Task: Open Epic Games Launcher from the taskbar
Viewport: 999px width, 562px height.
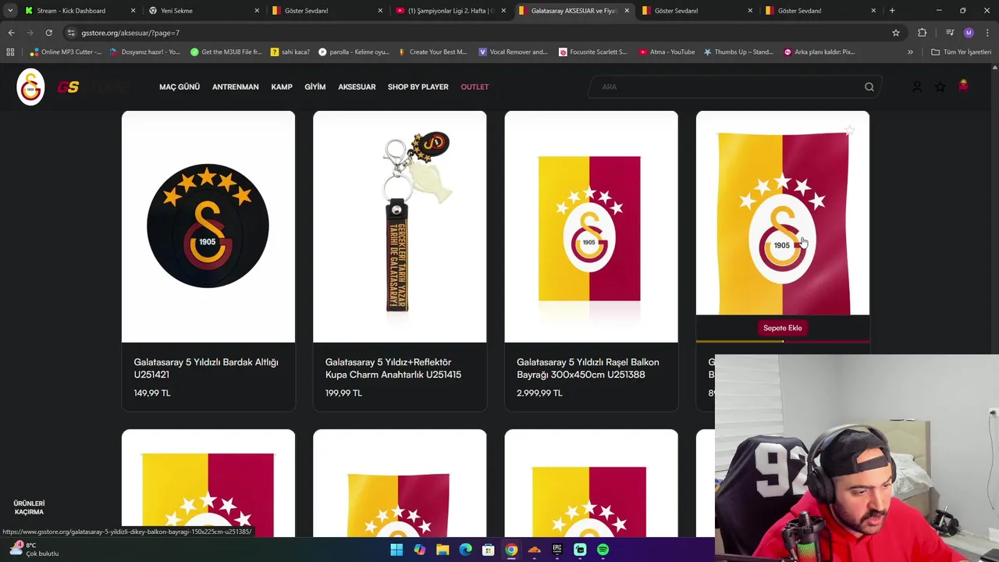Action: [x=557, y=550]
